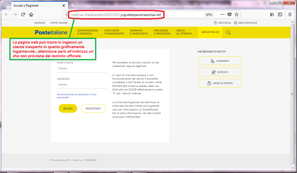Click the page vertical scrollbar
297x173 pixels.
(293, 94)
